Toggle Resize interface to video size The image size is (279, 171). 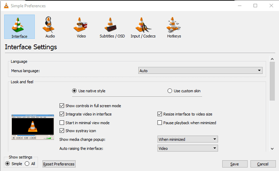click(160, 114)
